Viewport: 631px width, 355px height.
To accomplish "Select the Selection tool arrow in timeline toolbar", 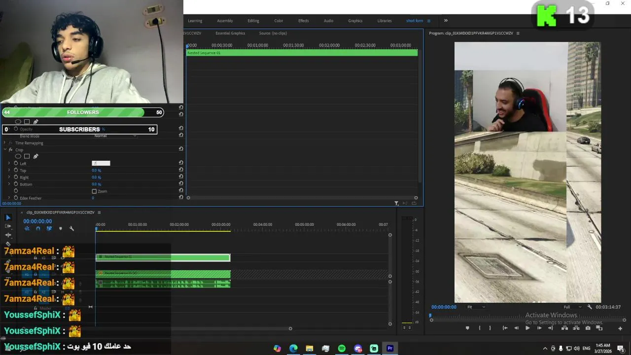I will 8,217.
